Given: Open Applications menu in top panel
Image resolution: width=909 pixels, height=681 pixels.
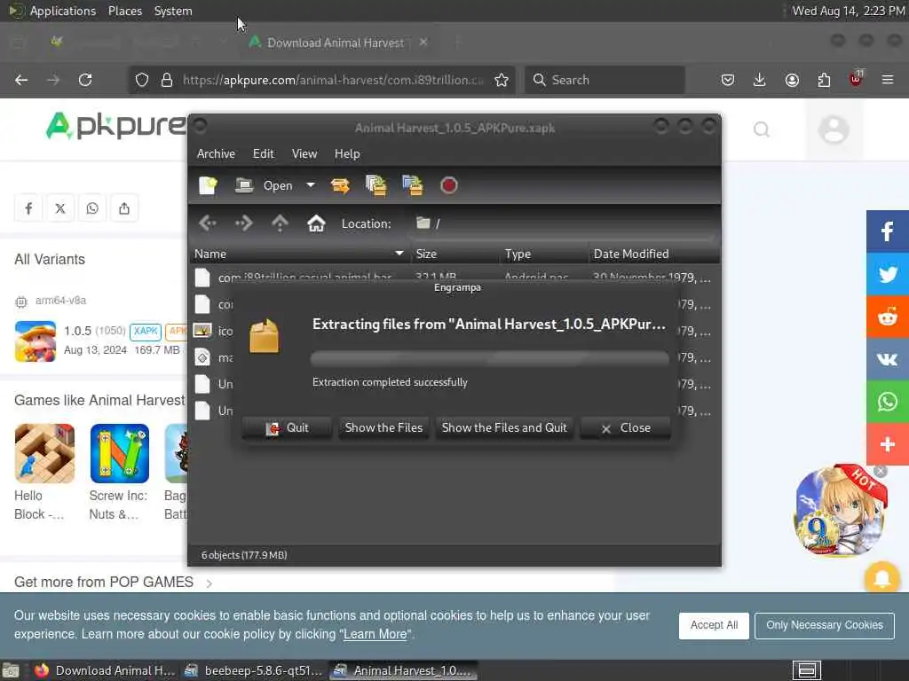Looking at the screenshot, I should [63, 11].
